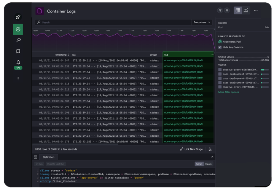Open the sidebar search magnifier icon
274x190 pixels.
pyautogui.click(x=18, y=40)
